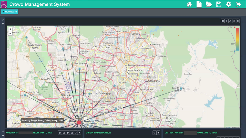Close the map panel
This screenshot has height=138, width=246.
click(238, 21)
